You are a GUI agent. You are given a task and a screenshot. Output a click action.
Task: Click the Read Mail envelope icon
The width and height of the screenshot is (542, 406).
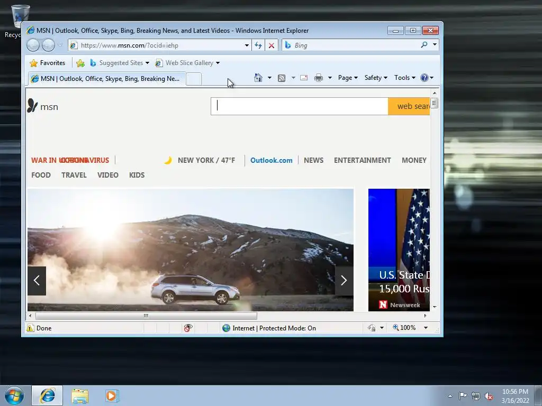point(304,78)
